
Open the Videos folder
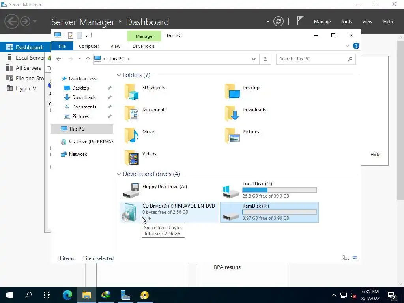pyautogui.click(x=140, y=158)
